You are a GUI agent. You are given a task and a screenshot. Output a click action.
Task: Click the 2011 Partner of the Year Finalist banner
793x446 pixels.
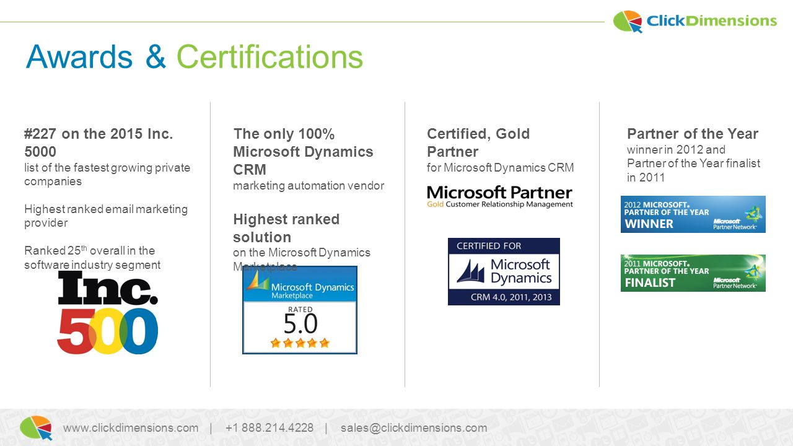693,273
